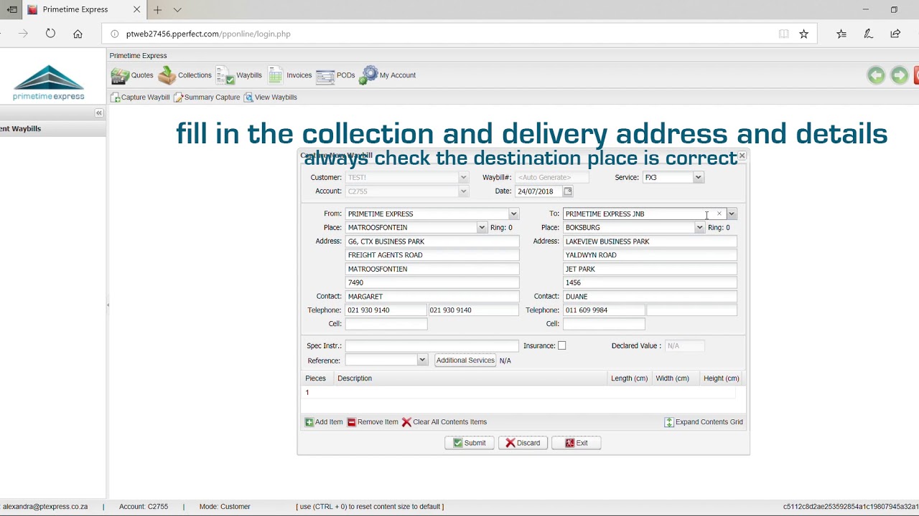
Task: Go to browser home page
Action: coord(78,34)
